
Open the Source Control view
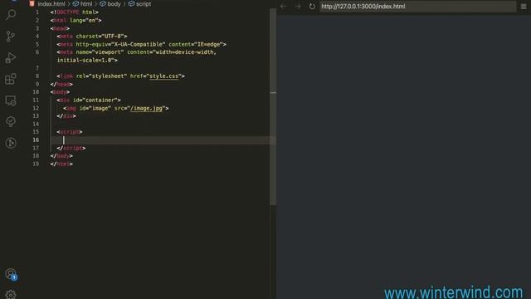[11, 37]
